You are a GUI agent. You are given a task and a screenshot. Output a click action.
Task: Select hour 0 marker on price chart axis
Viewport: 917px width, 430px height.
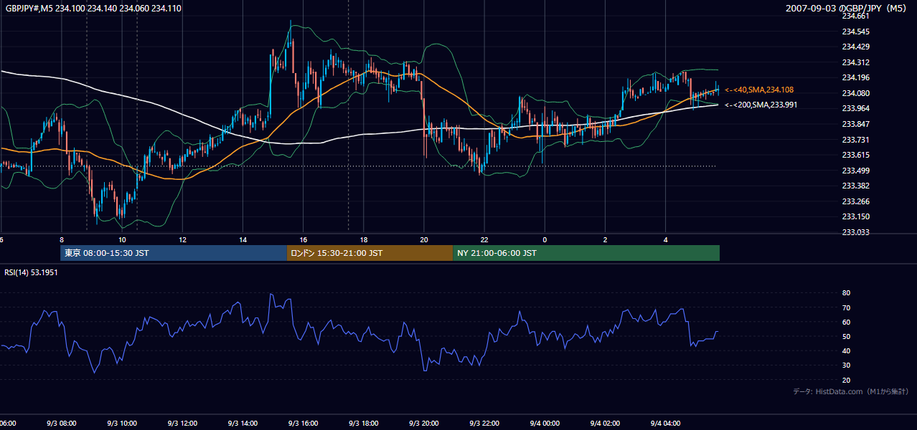[x=545, y=239]
